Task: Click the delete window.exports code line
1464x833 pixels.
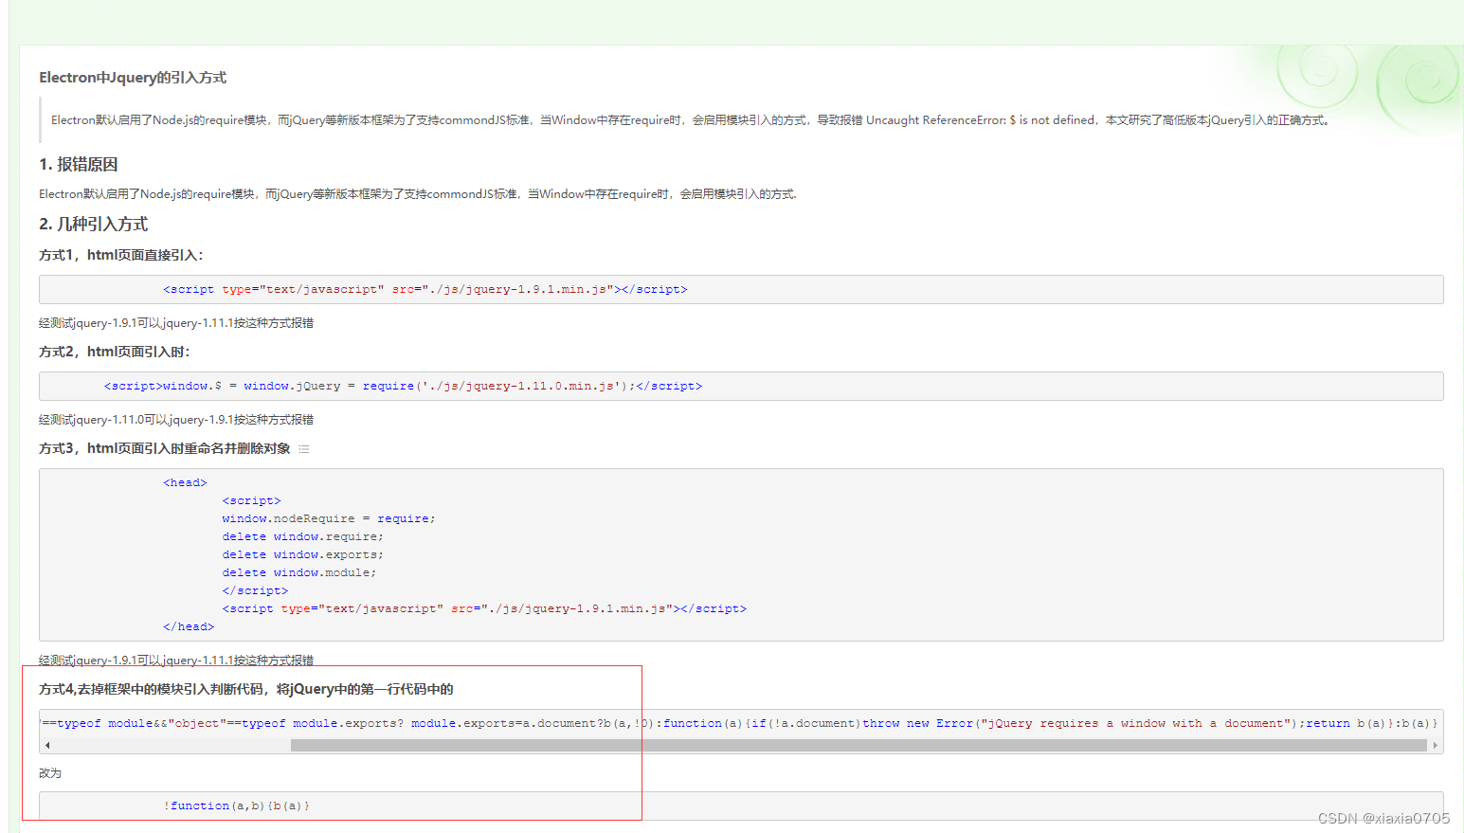Action: pos(302,553)
